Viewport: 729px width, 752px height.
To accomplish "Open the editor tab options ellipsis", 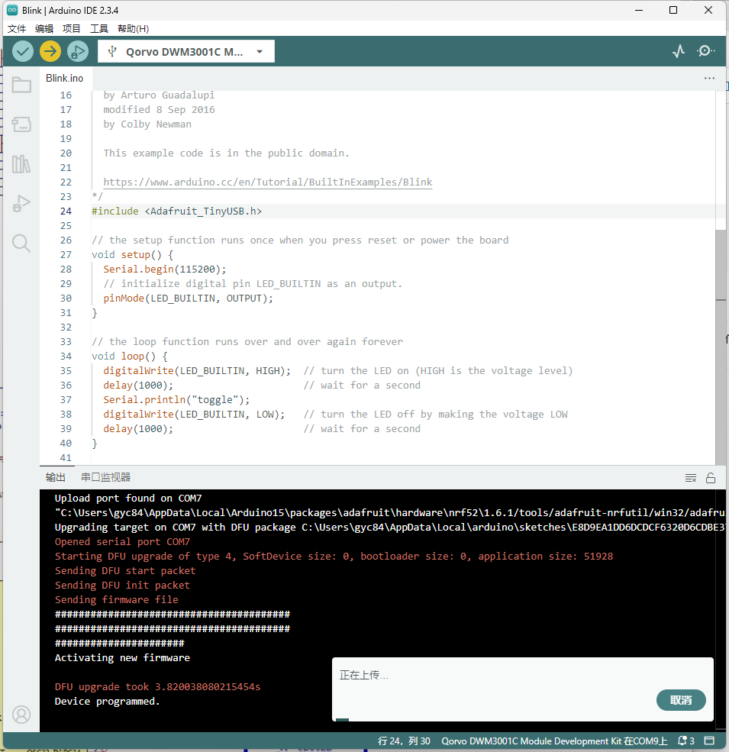I will 709,78.
